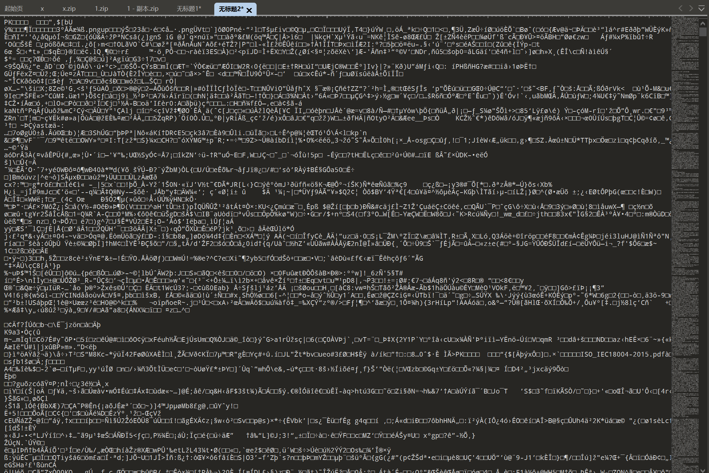Image resolution: width=709 pixels, height=473 pixels.
Task: Click the vertical scrollbar up arrow
Action: 703,23
